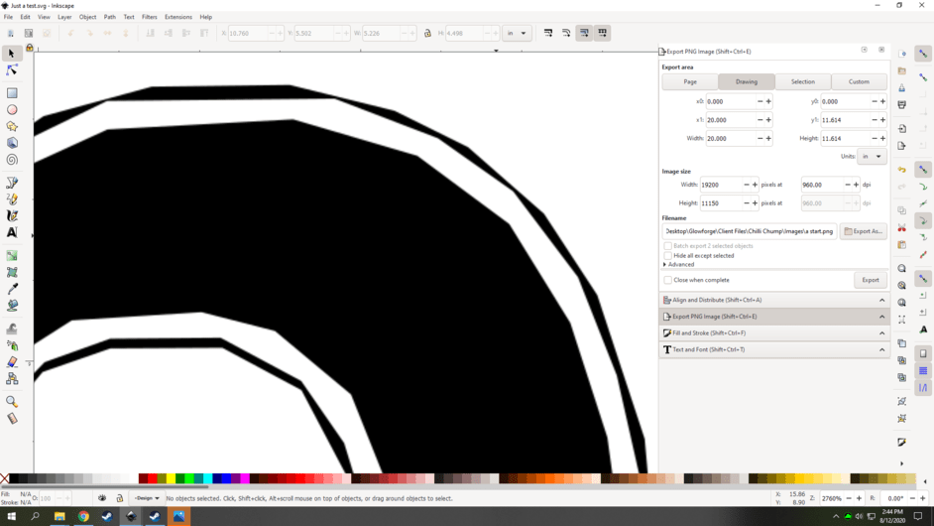Open the export Units dropdown
Screen dimensions: 934x526
coord(872,156)
